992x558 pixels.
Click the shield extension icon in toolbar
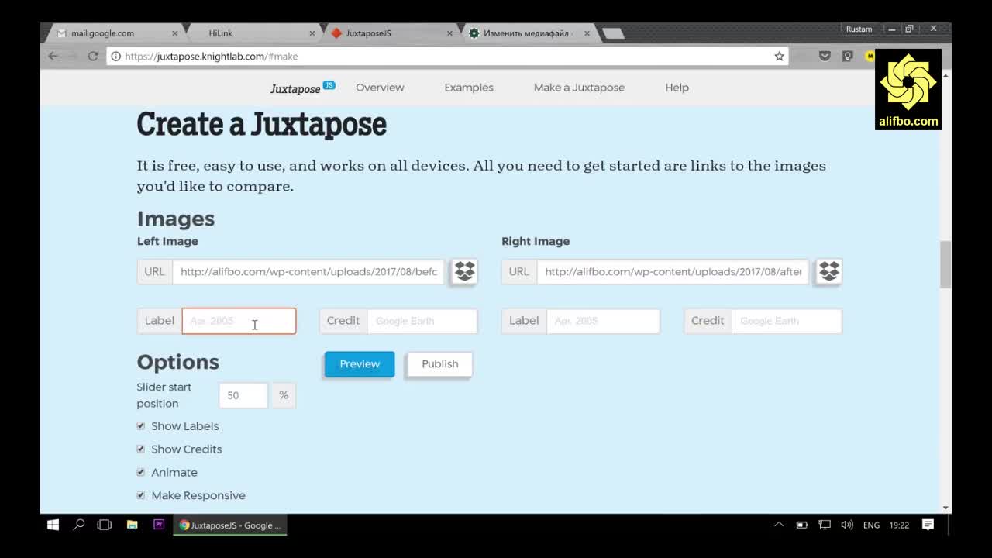click(x=847, y=56)
